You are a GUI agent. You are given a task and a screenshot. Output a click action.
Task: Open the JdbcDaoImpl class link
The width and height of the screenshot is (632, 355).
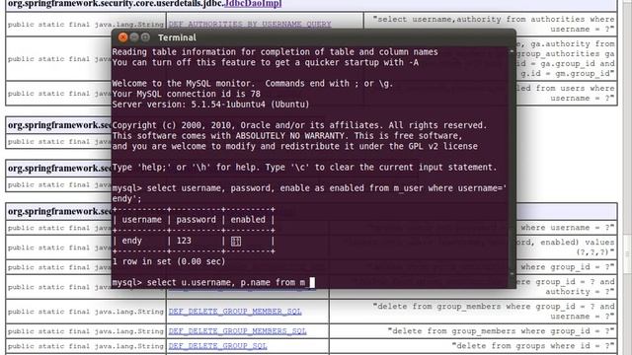[x=253, y=4]
